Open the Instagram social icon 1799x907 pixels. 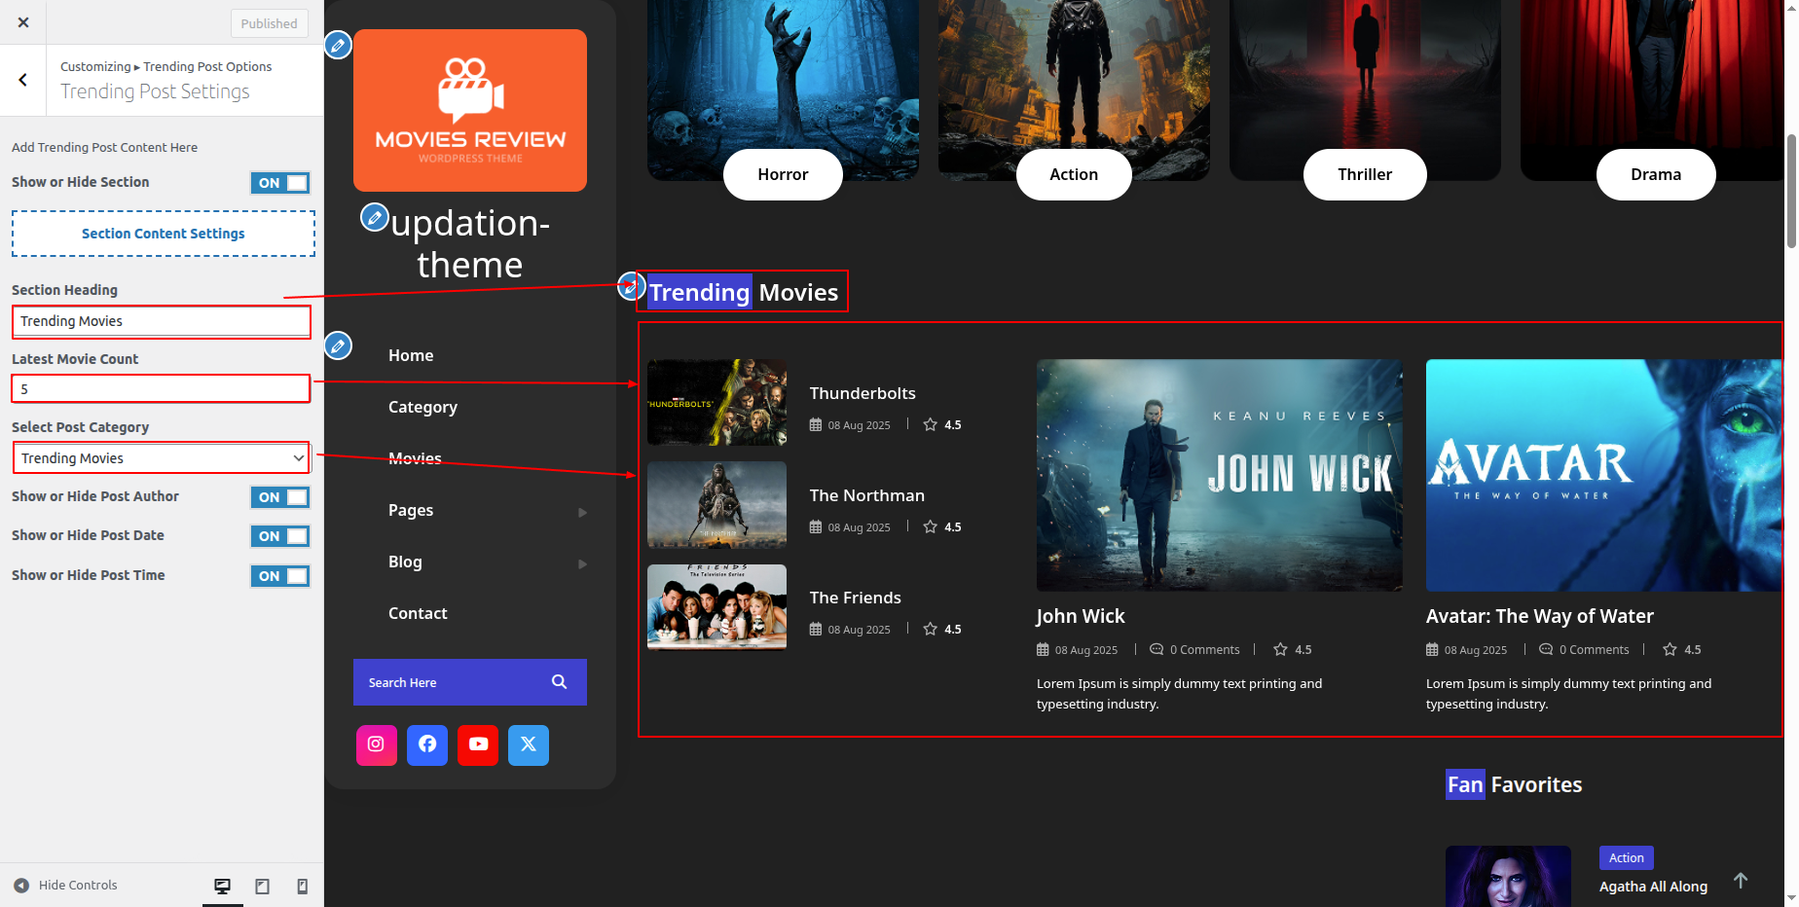tap(376, 744)
